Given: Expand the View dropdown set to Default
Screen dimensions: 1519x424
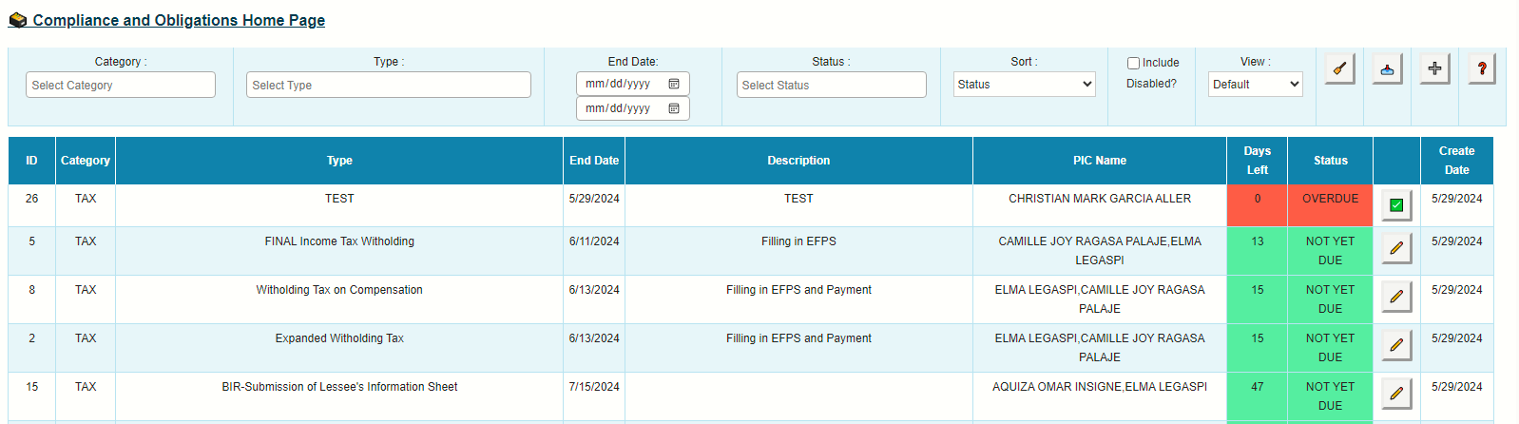Looking at the screenshot, I should pos(1255,85).
